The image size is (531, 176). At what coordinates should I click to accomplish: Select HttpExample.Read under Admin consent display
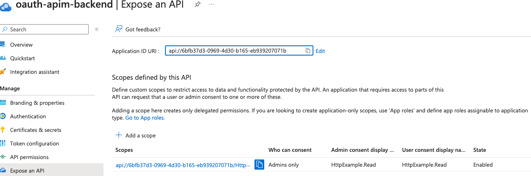pyautogui.click(x=354, y=165)
